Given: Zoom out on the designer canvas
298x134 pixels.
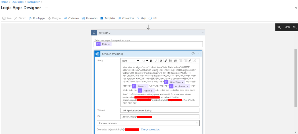Looking at the screenshot, I should pos(295,27).
